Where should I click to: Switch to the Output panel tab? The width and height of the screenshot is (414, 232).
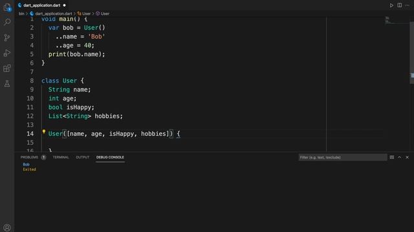pos(83,157)
